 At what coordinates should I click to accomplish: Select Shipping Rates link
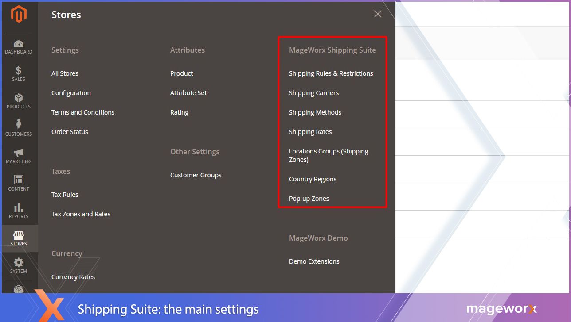[310, 132]
